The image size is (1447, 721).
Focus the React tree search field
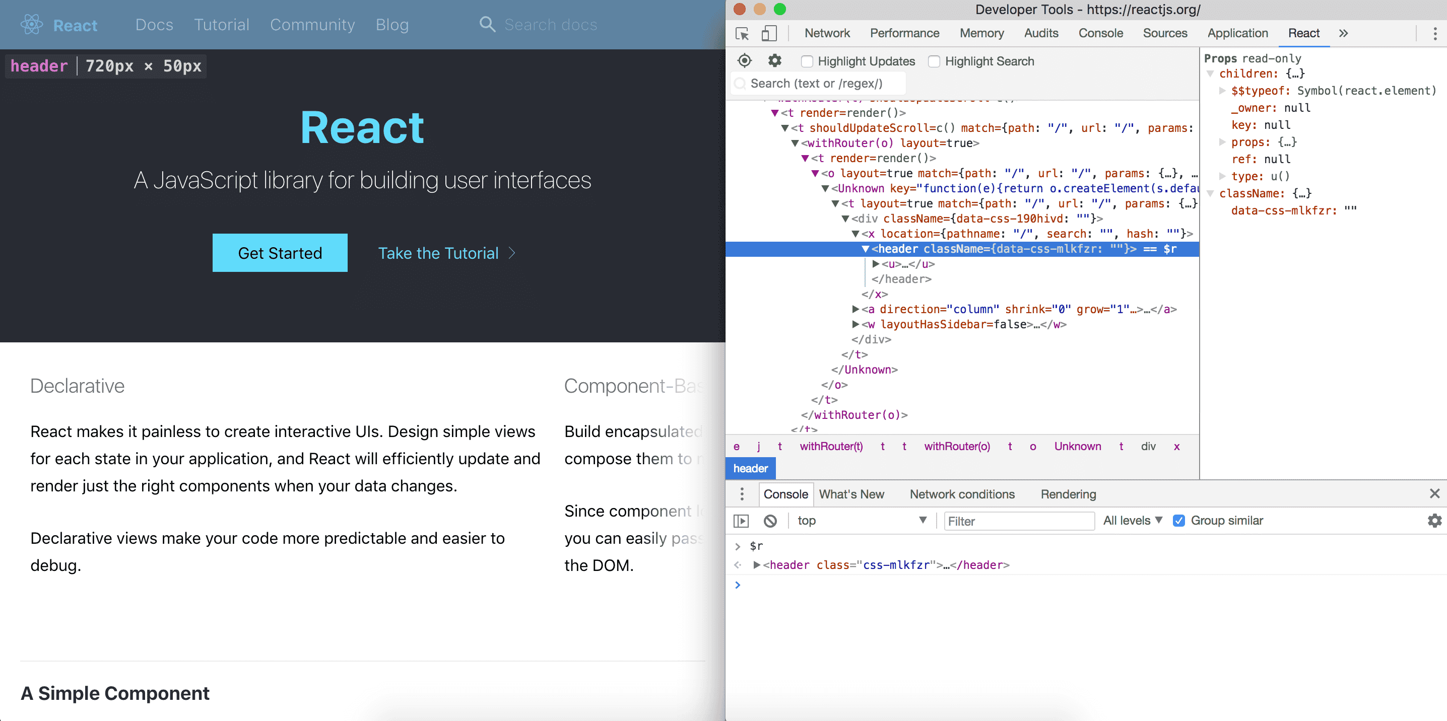tap(818, 84)
